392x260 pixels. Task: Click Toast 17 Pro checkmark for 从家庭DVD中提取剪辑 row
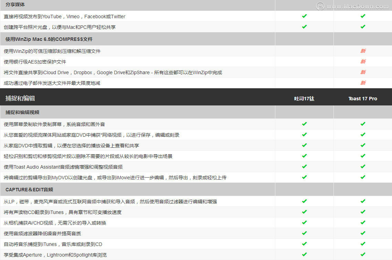[x=363, y=145]
